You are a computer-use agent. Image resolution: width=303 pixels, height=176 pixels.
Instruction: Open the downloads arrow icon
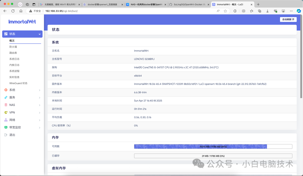pyautogui.click(x=267, y=11)
